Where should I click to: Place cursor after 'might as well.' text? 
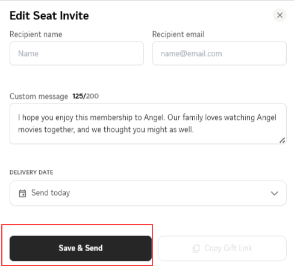coord(195,129)
